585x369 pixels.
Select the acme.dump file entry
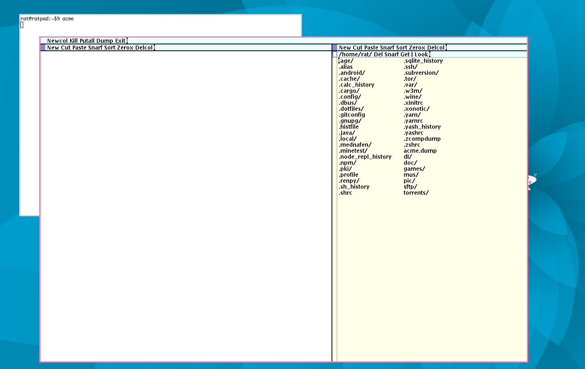[420, 151]
